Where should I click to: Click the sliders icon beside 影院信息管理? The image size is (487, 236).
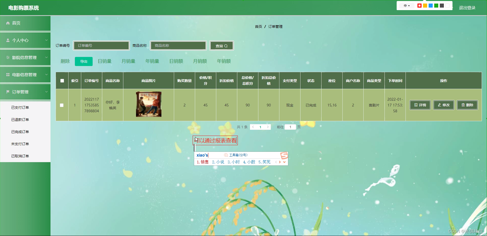(x=8, y=57)
